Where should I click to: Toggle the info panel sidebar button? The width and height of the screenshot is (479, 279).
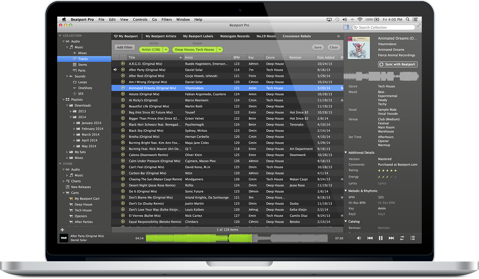click(x=346, y=27)
